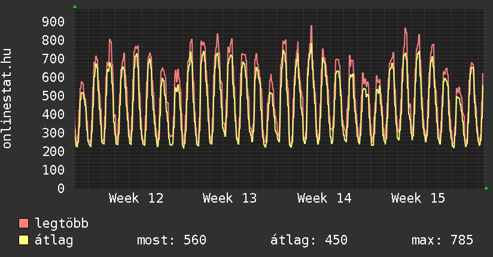Click the 'max: 785' statistic
493x257 pixels.
[442, 240]
